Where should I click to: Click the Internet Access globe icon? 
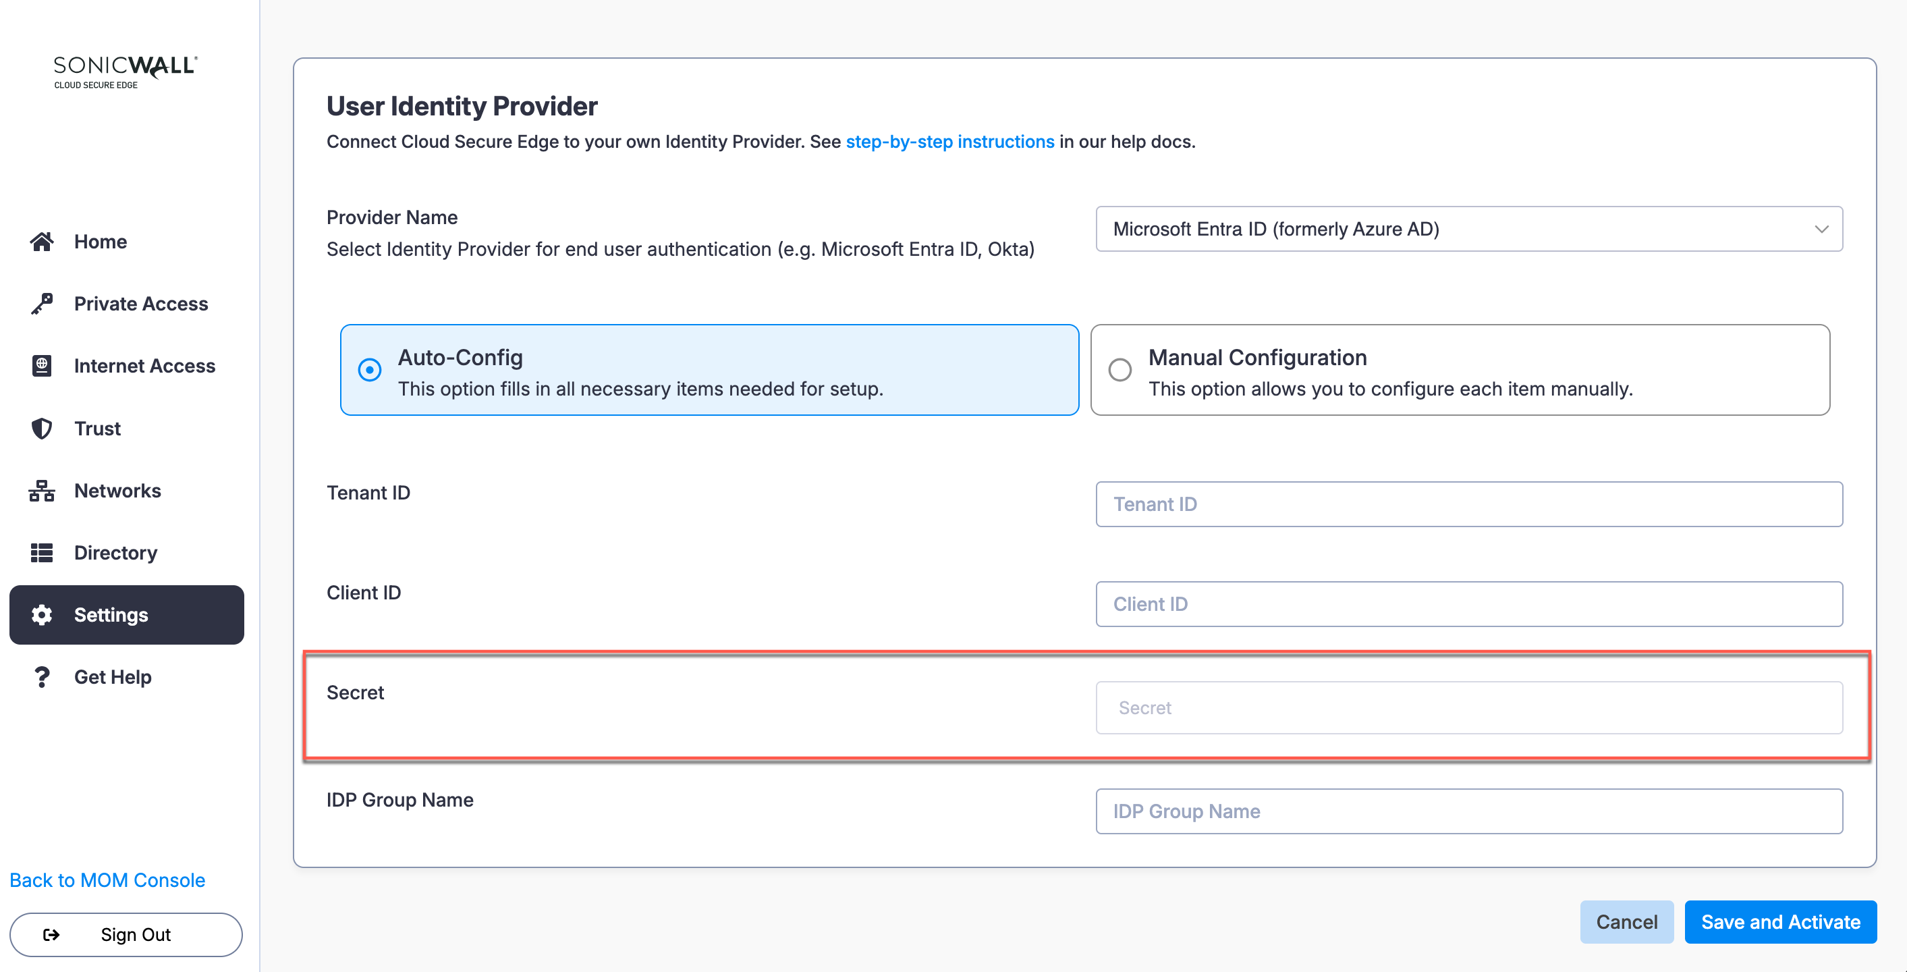[x=41, y=366]
